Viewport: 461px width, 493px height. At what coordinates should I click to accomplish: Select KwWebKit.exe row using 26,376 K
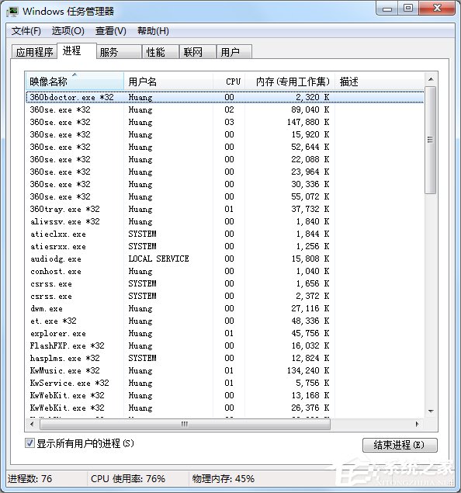click(x=225, y=408)
